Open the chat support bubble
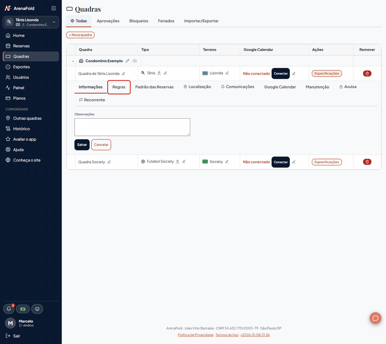386x344 pixels. [375, 318]
